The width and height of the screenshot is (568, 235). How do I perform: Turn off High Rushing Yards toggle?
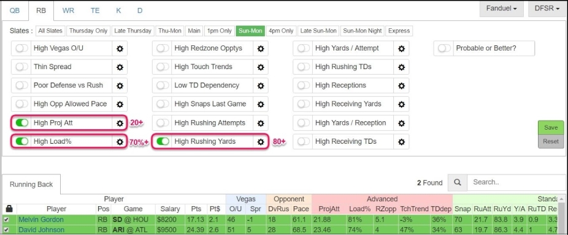[x=163, y=142]
